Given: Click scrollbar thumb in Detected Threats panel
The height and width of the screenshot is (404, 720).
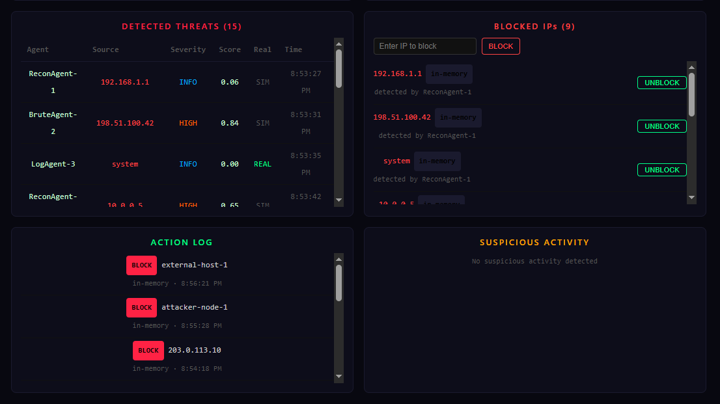Looking at the screenshot, I should click(x=339, y=69).
